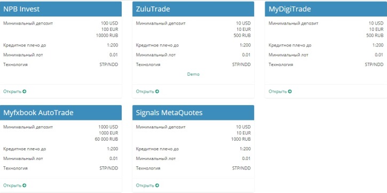Open the MyDigiTrade account link
The image size is (387, 193).
click(x=280, y=92)
